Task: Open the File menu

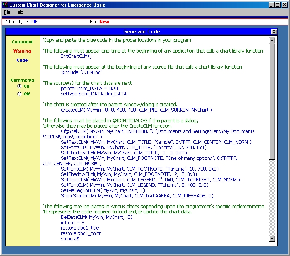Action: (7, 12)
